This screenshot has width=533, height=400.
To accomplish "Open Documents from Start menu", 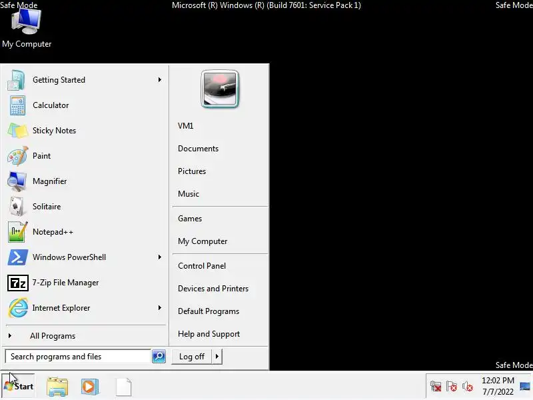I will click(x=198, y=149).
